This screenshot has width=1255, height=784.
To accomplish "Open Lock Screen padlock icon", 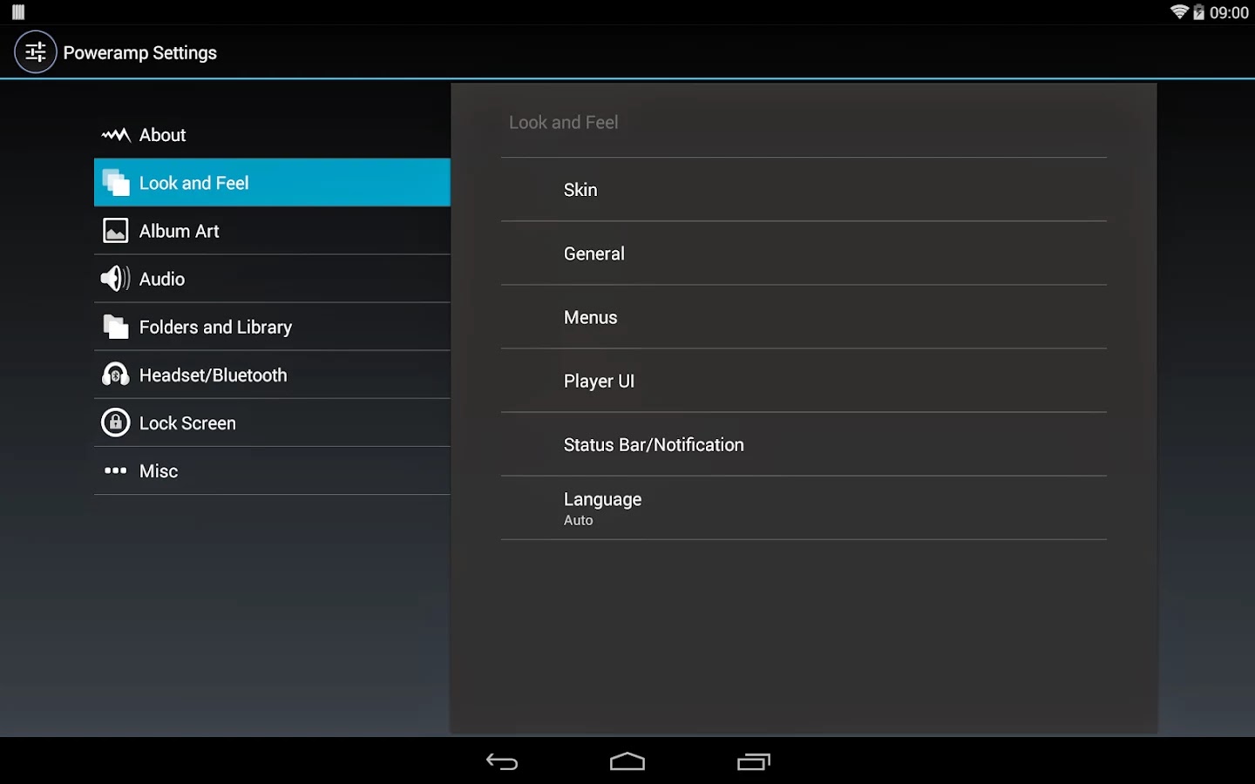I will coord(116,422).
